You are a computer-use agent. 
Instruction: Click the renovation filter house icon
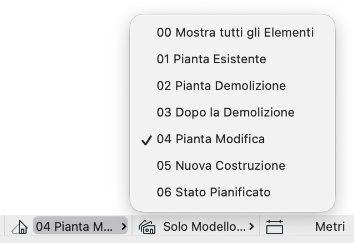coord(19,227)
